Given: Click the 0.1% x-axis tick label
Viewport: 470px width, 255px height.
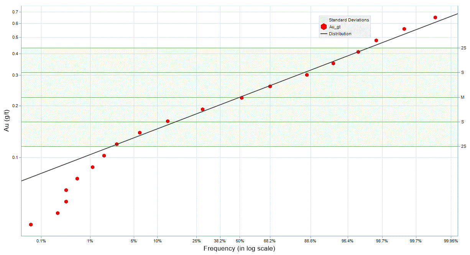Looking at the screenshot, I should (x=41, y=241).
